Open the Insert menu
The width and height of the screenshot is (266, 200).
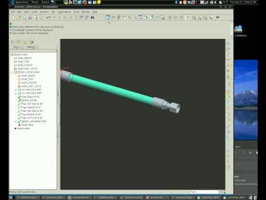point(34,12)
